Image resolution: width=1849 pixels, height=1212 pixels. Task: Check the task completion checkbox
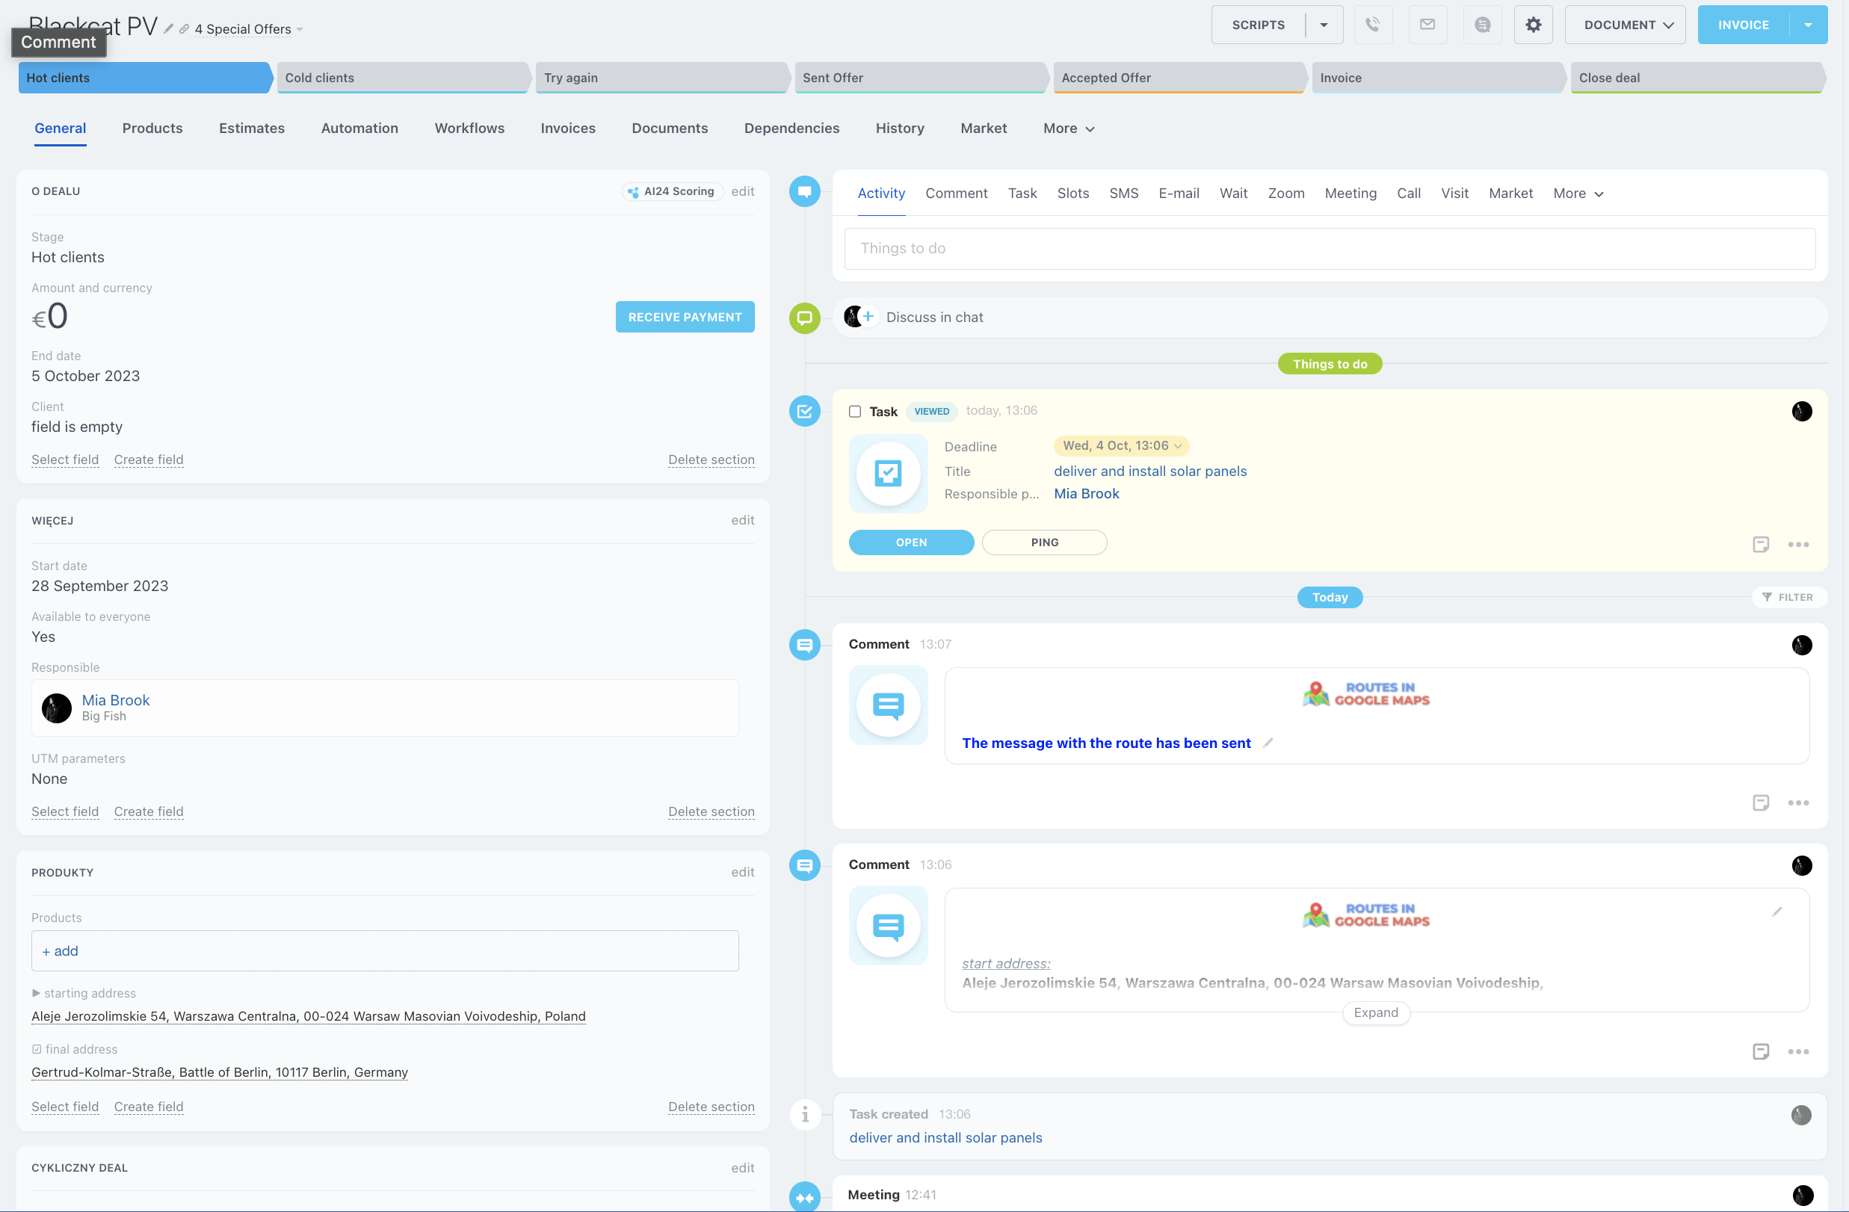854,412
